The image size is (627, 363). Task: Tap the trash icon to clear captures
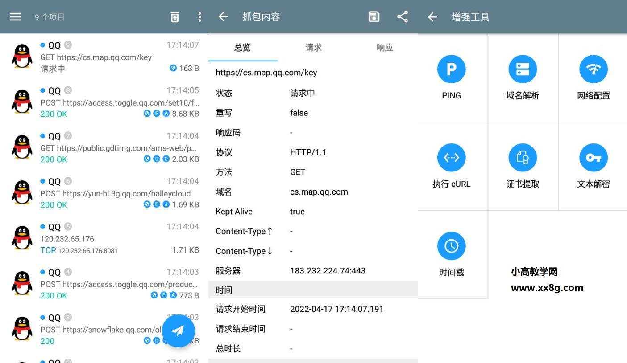174,16
